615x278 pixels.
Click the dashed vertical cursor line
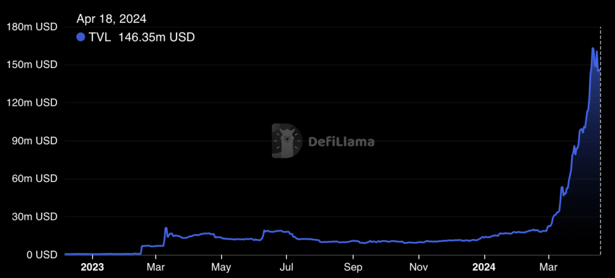(601, 150)
